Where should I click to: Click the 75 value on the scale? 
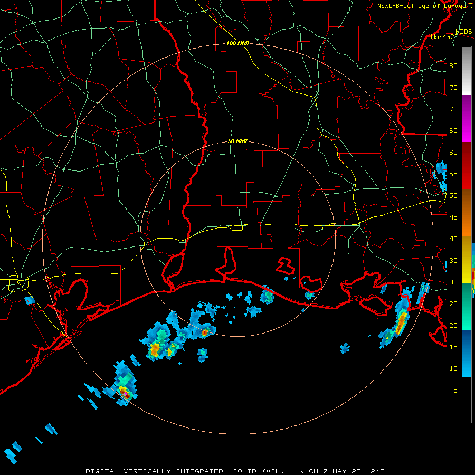tap(453, 87)
